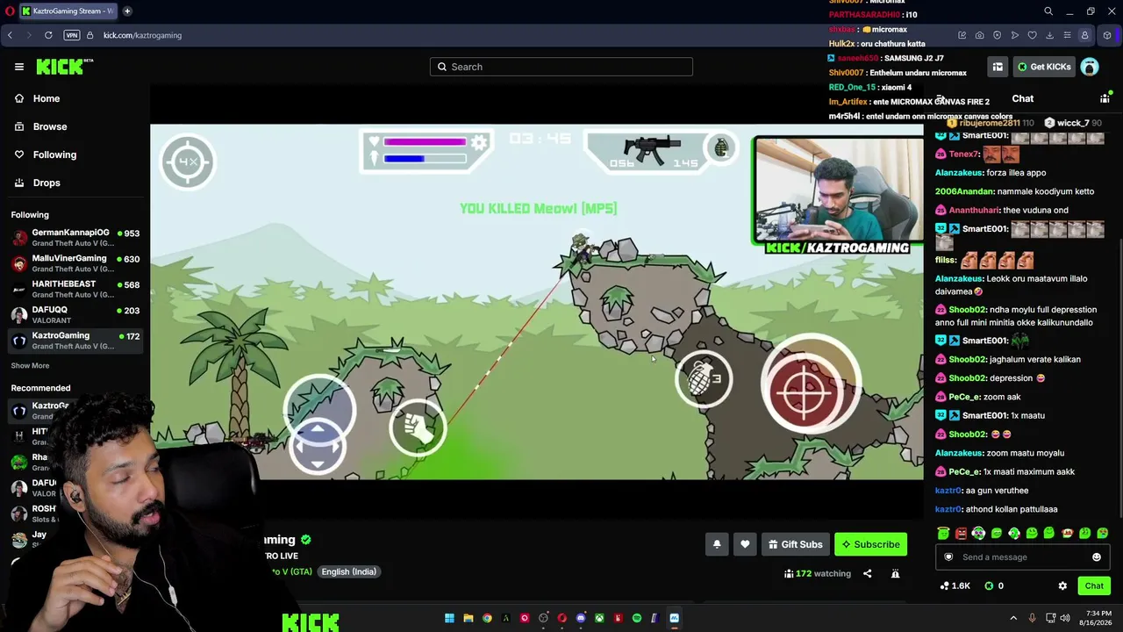The width and height of the screenshot is (1123, 632).
Task: Click the green Chat send button
Action: [1094, 585]
